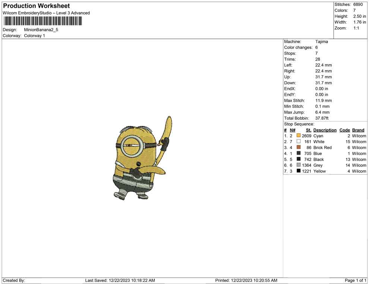Click the Wilcom EmbroideryStudio subtitle
This screenshot has height=284, width=369.
click(46, 13)
